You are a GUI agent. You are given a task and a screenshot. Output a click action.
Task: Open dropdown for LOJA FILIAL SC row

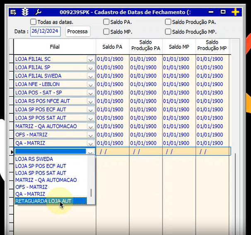coord(91,59)
